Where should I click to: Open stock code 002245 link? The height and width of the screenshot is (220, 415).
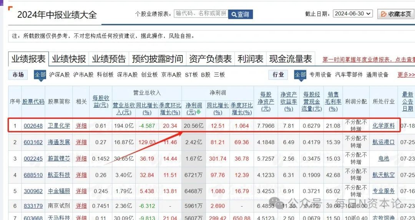[33, 159]
